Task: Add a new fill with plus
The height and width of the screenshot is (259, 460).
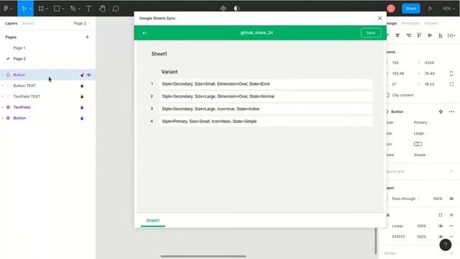Action: tap(451, 215)
